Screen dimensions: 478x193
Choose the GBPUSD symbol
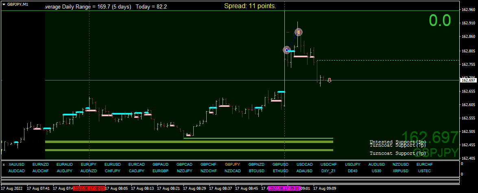tap(280, 165)
